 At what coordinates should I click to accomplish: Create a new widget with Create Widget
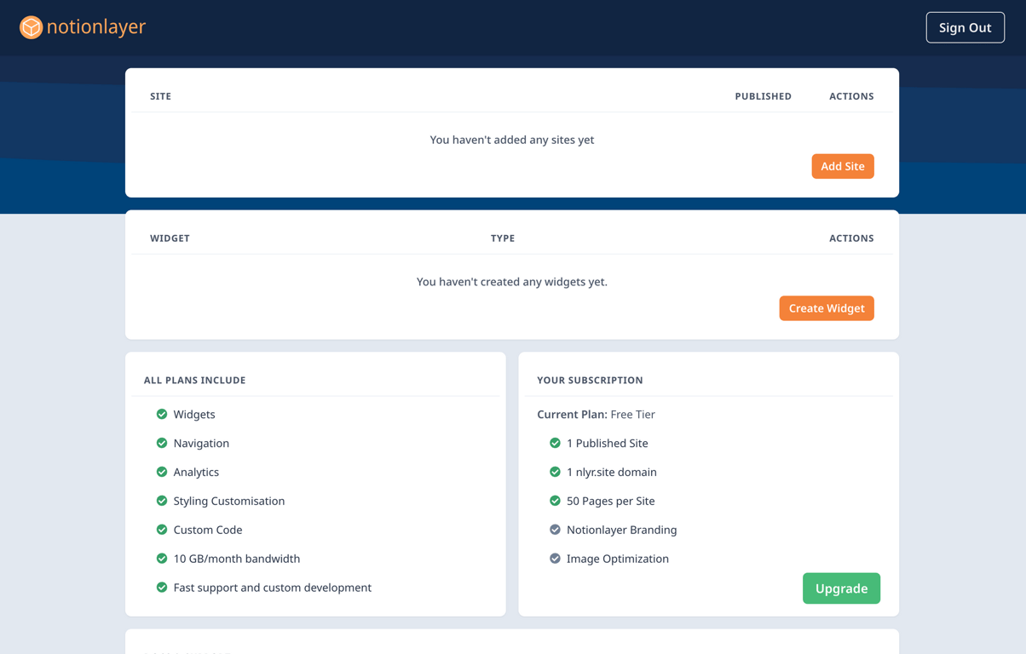point(827,308)
